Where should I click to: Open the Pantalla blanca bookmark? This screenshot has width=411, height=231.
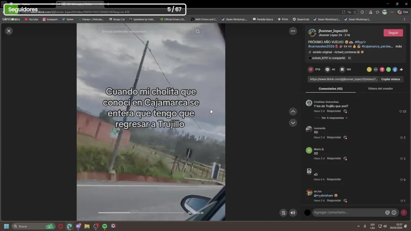pos(263,19)
